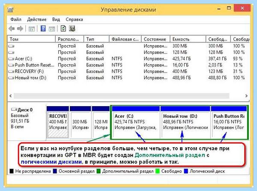Select the 300 МБ partition block
257x191 pixels.
[81, 122]
